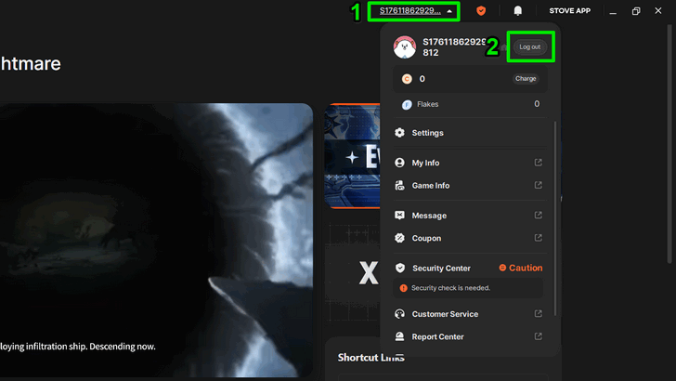Click the Charge button
The height and width of the screenshot is (381, 676).
pyautogui.click(x=526, y=79)
